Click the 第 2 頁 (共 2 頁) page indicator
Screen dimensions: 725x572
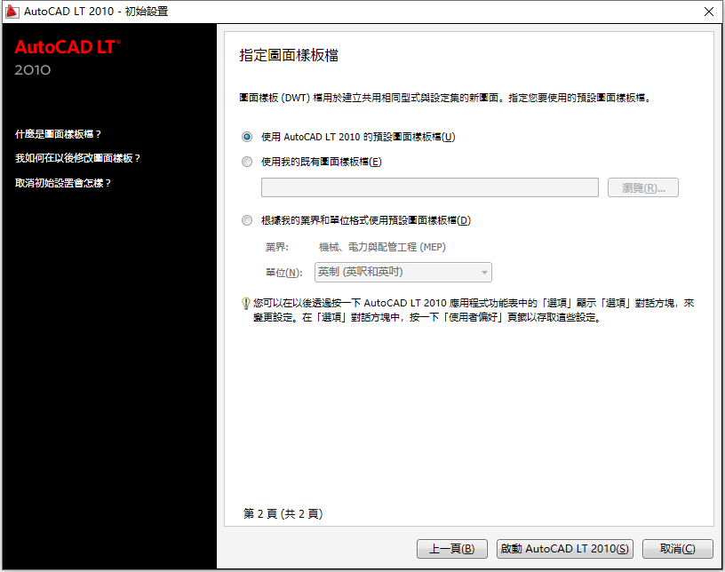(x=283, y=513)
